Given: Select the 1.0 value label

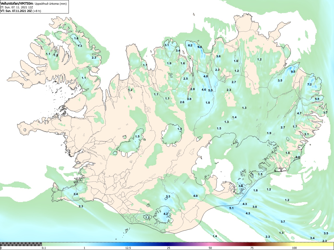Looking at the screenshot, I should pos(288,153).
